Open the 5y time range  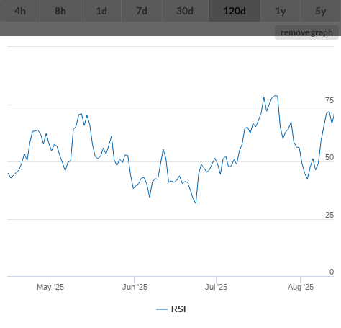coord(321,11)
